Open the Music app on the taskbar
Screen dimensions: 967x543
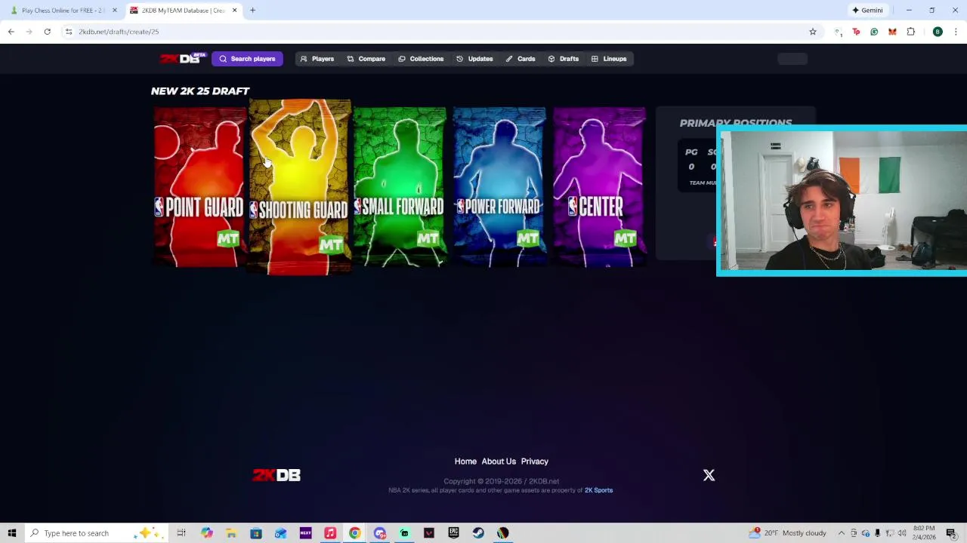pos(330,533)
